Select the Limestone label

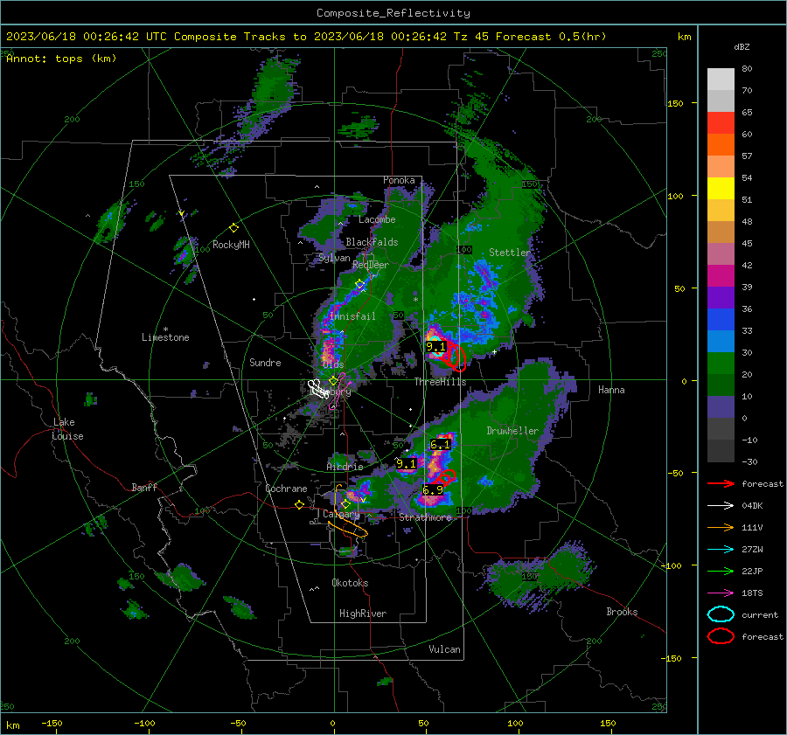[165, 337]
